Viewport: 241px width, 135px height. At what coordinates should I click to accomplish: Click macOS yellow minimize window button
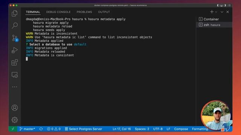click(x=14, y=5)
